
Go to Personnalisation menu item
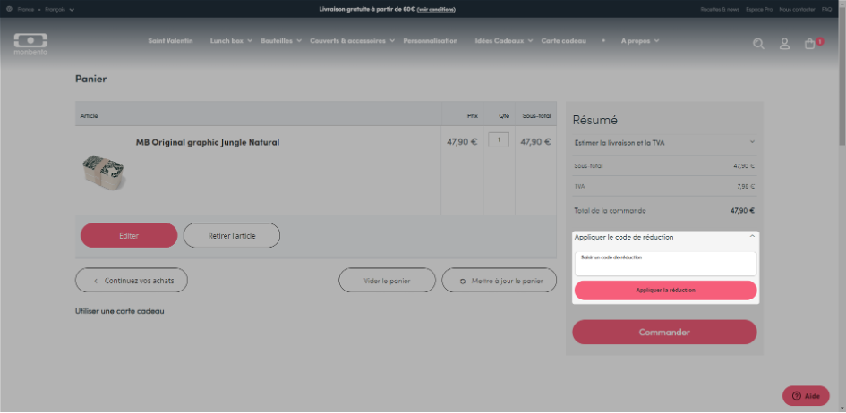[x=430, y=41]
